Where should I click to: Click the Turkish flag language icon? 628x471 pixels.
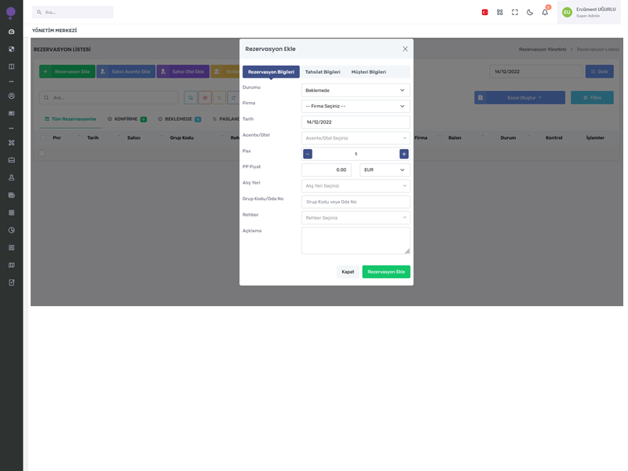pos(485,13)
